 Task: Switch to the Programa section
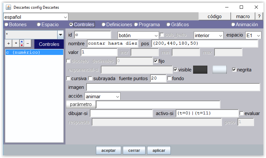[x=136, y=25]
